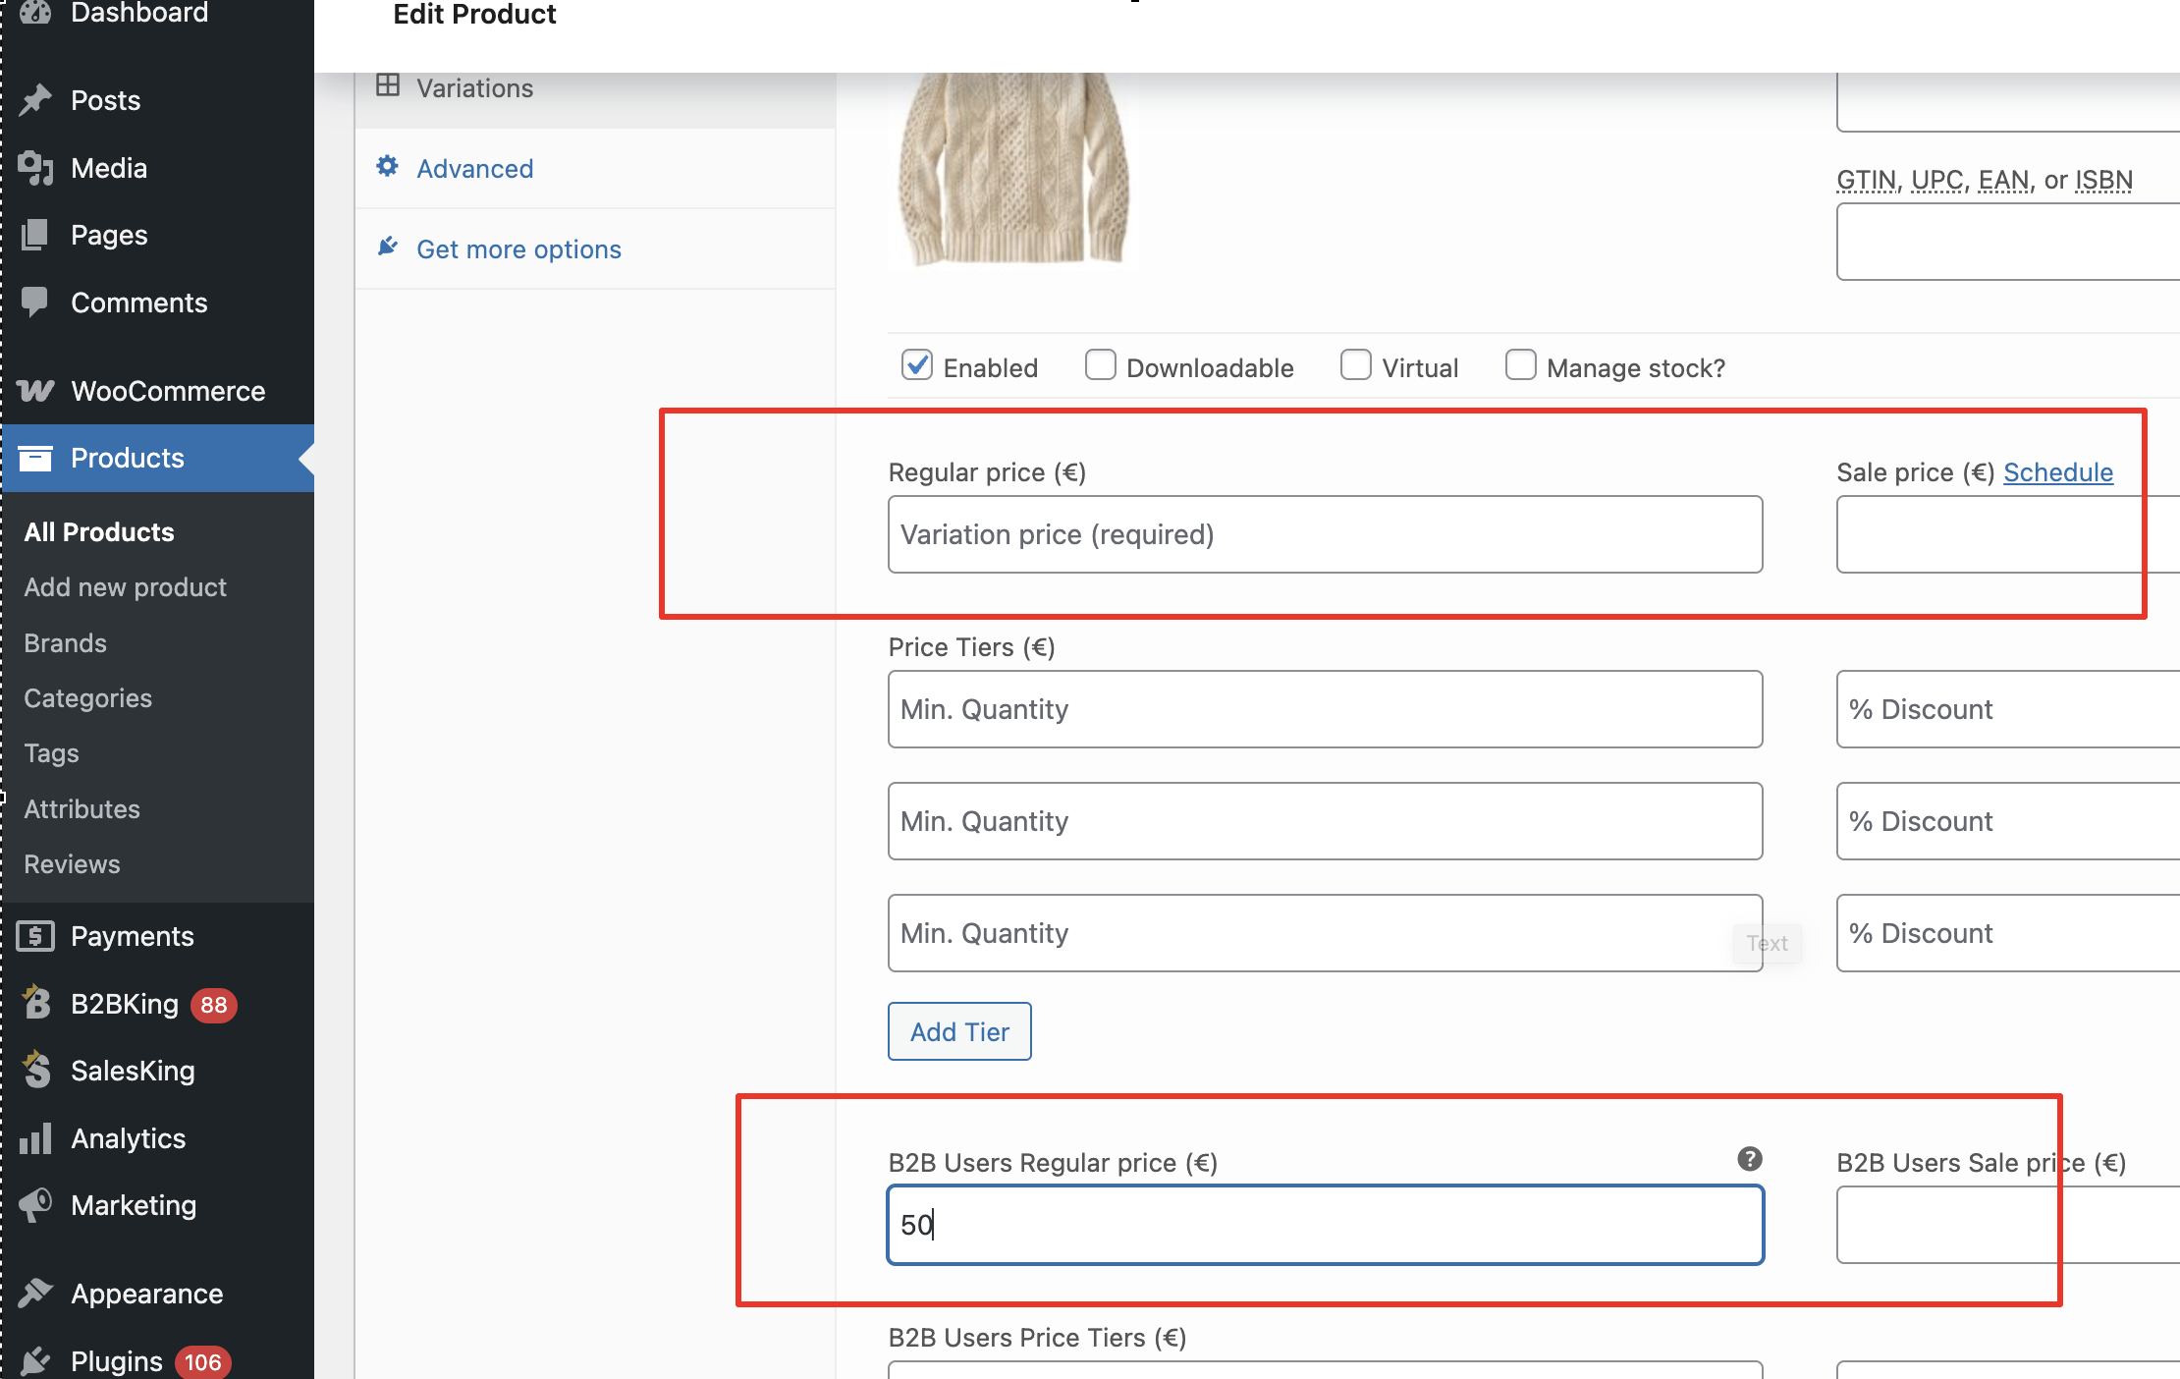The width and height of the screenshot is (2180, 1379).
Task: Click the Media icon in sidebar
Action: pos(36,168)
